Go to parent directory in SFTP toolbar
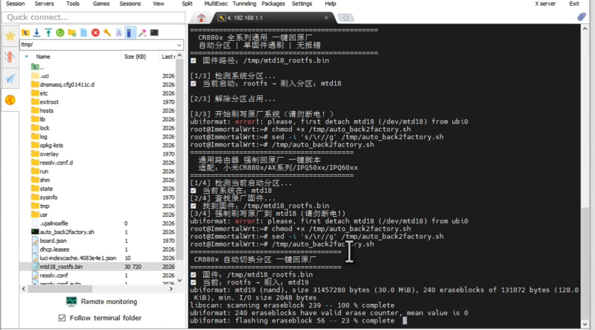Screen dimensions: 595x330 coord(26,33)
